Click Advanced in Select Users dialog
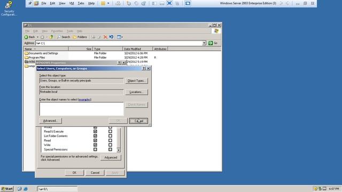The image size is (342, 192). (50, 121)
